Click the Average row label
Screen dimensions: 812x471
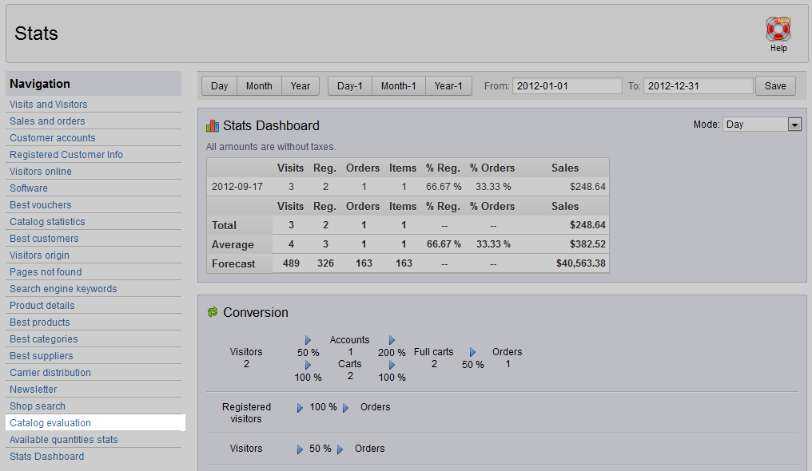(233, 244)
